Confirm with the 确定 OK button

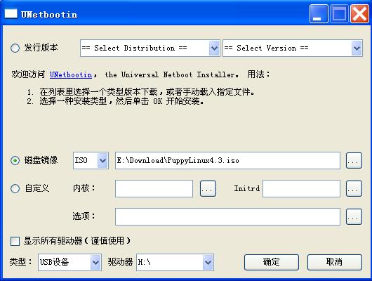(x=272, y=262)
